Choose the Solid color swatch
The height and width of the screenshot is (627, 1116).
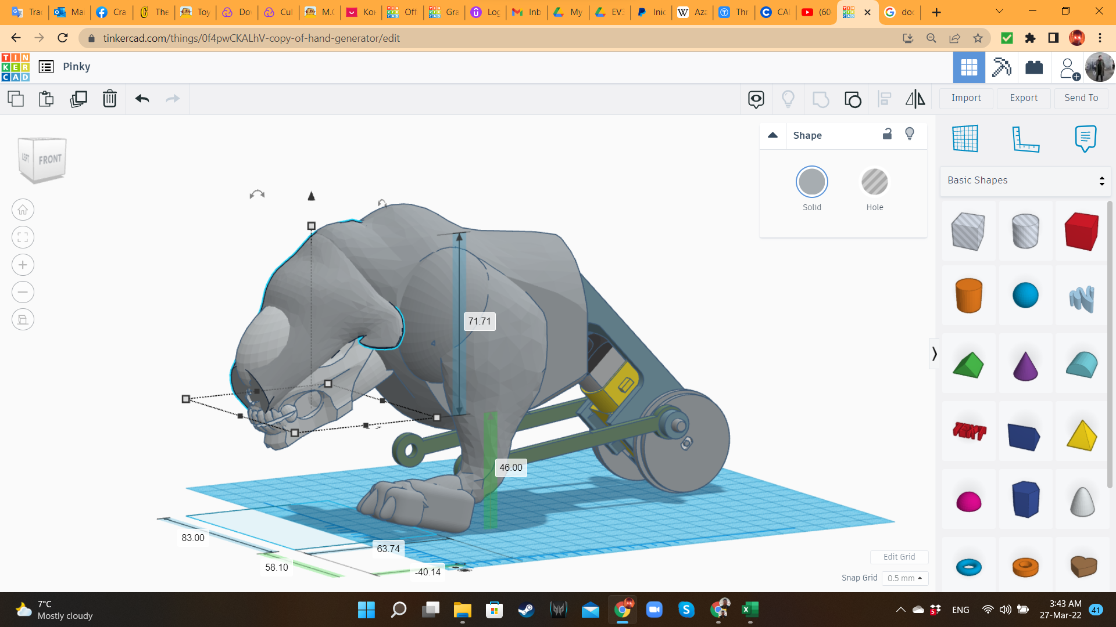811,182
